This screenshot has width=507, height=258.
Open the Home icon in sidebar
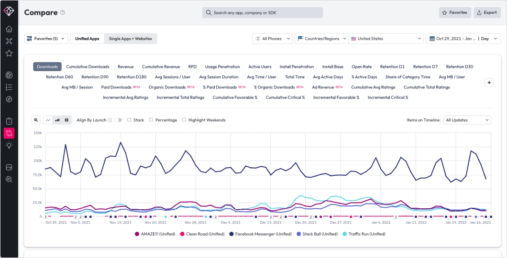(x=9, y=29)
